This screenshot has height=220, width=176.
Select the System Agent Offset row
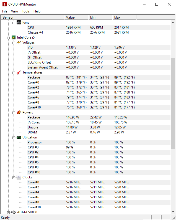99,67
